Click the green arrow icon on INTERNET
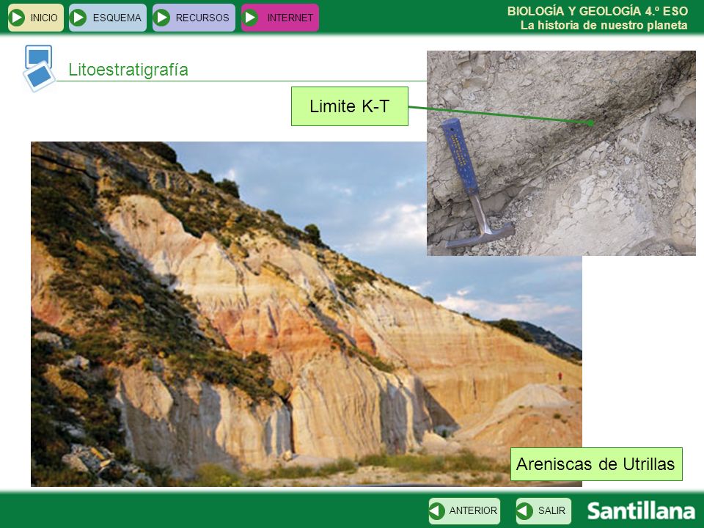The height and width of the screenshot is (528, 704). tap(251, 18)
